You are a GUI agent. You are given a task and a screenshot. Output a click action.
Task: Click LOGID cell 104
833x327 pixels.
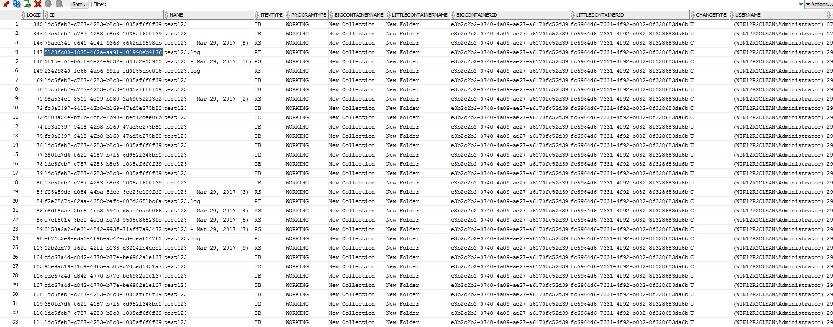point(32,257)
